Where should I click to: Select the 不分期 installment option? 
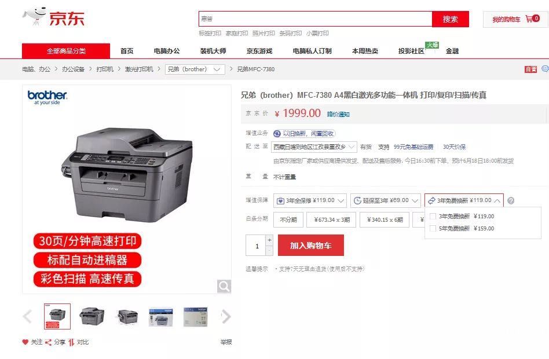(288, 219)
